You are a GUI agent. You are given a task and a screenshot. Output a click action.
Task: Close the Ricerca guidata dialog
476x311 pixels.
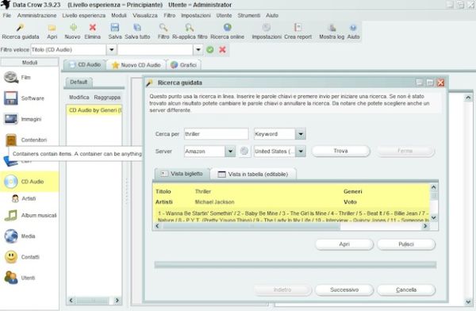[x=440, y=83]
